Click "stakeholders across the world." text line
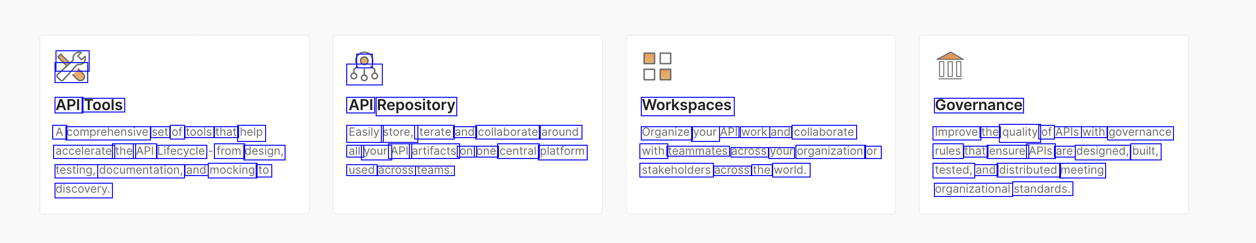The height and width of the screenshot is (243, 1256). pyautogui.click(x=724, y=170)
